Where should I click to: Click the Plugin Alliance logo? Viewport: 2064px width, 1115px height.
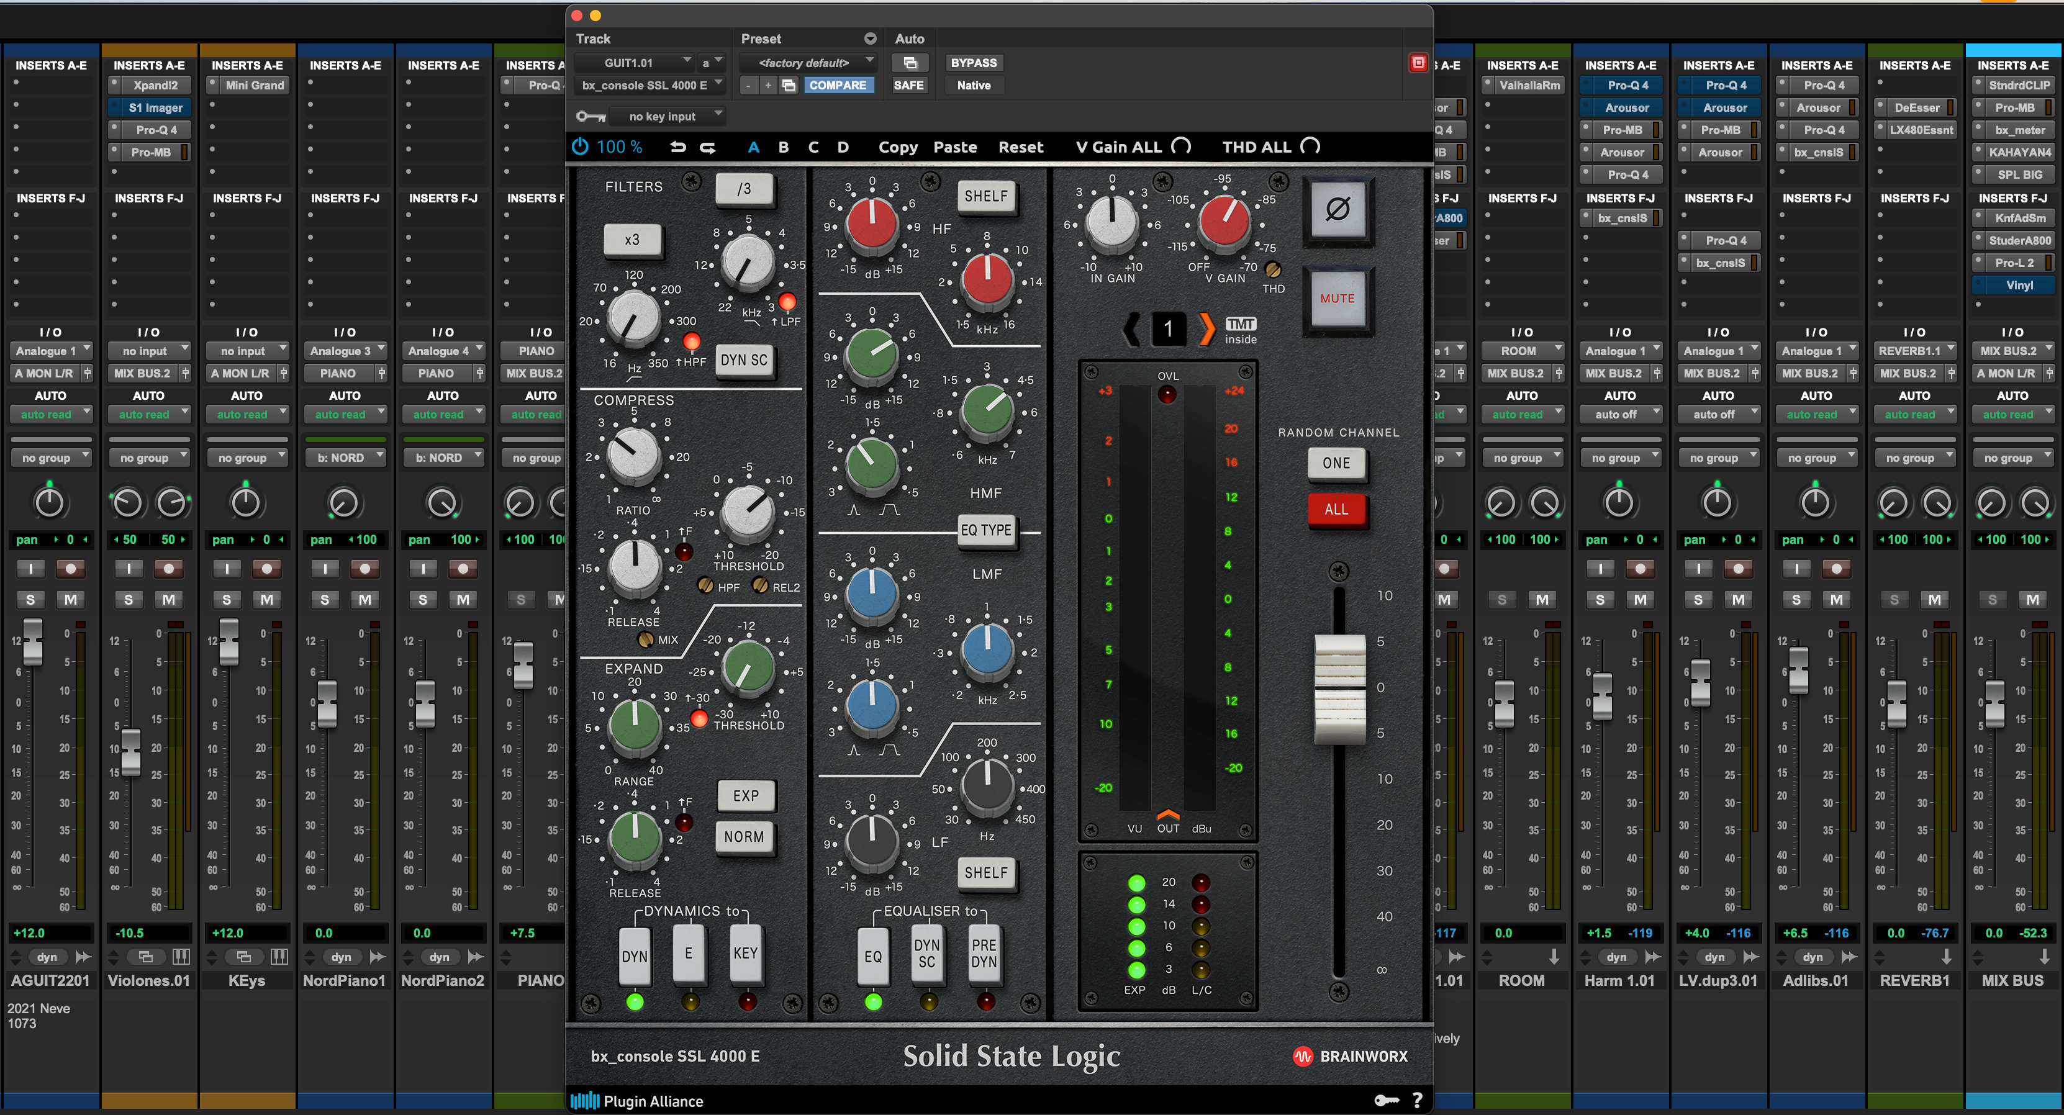(x=636, y=1101)
